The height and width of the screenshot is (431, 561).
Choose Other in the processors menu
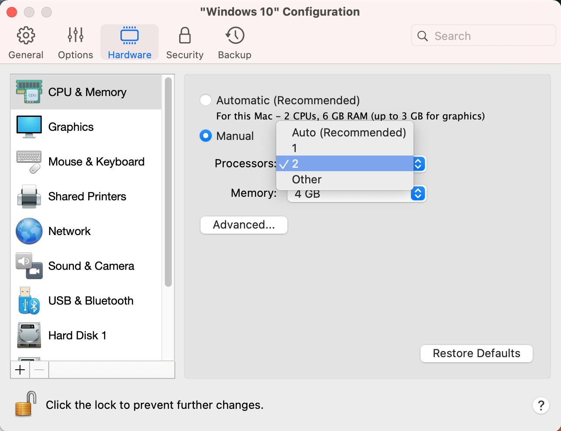tap(307, 179)
